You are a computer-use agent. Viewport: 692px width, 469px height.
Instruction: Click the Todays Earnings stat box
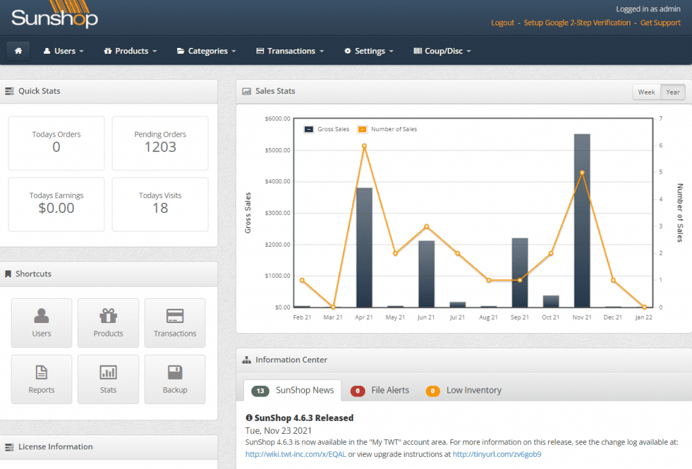point(57,204)
